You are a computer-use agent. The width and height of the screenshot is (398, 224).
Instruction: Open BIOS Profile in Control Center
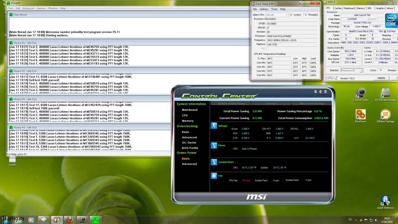[190, 148]
